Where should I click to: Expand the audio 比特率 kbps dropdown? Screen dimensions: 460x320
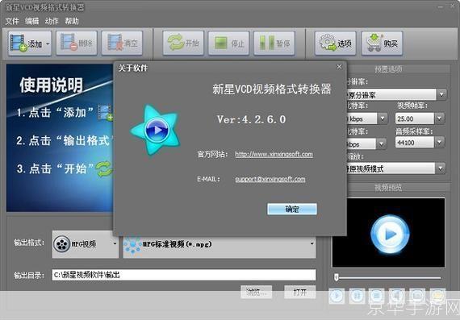pyautogui.click(x=381, y=144)
